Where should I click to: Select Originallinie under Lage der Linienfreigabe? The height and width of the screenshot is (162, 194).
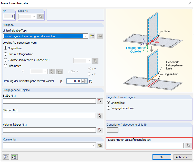116,103
